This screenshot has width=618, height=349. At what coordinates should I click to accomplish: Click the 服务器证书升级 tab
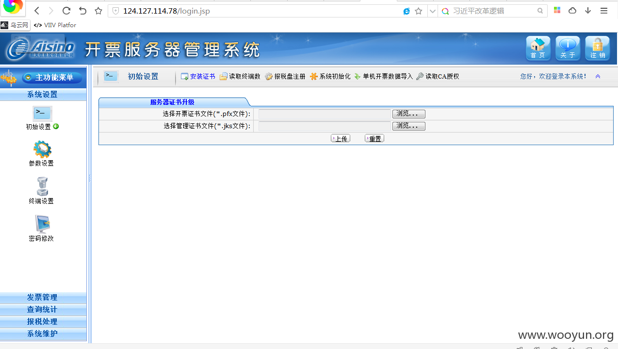pyautogui.click(x=172, y=102)
